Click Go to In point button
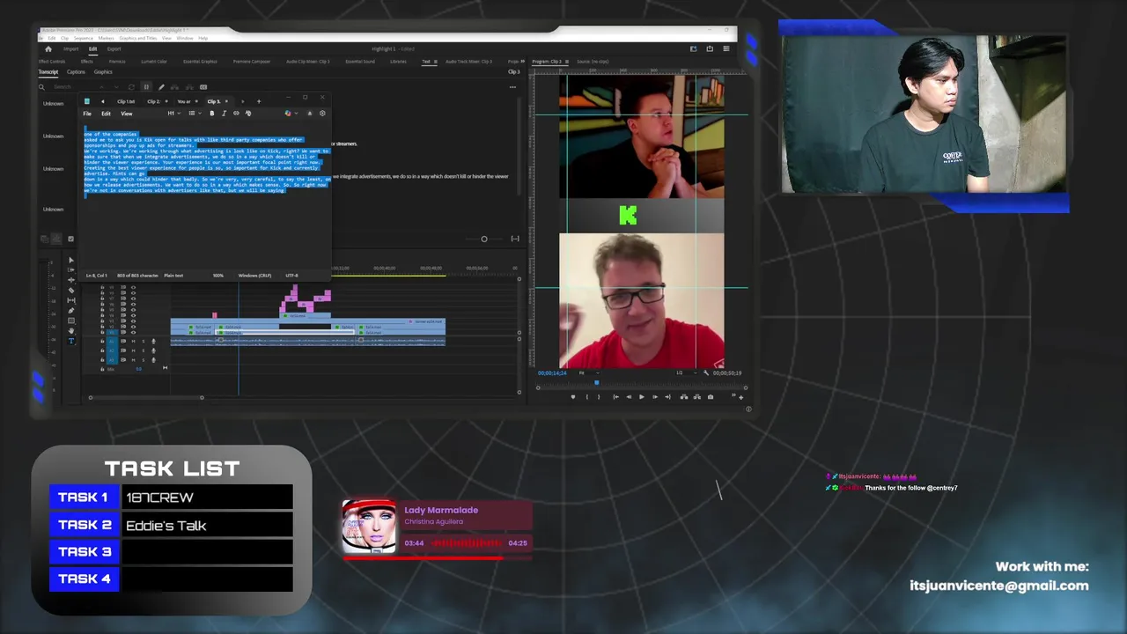This screenshot has height=634, width=1127. (615, 397)
